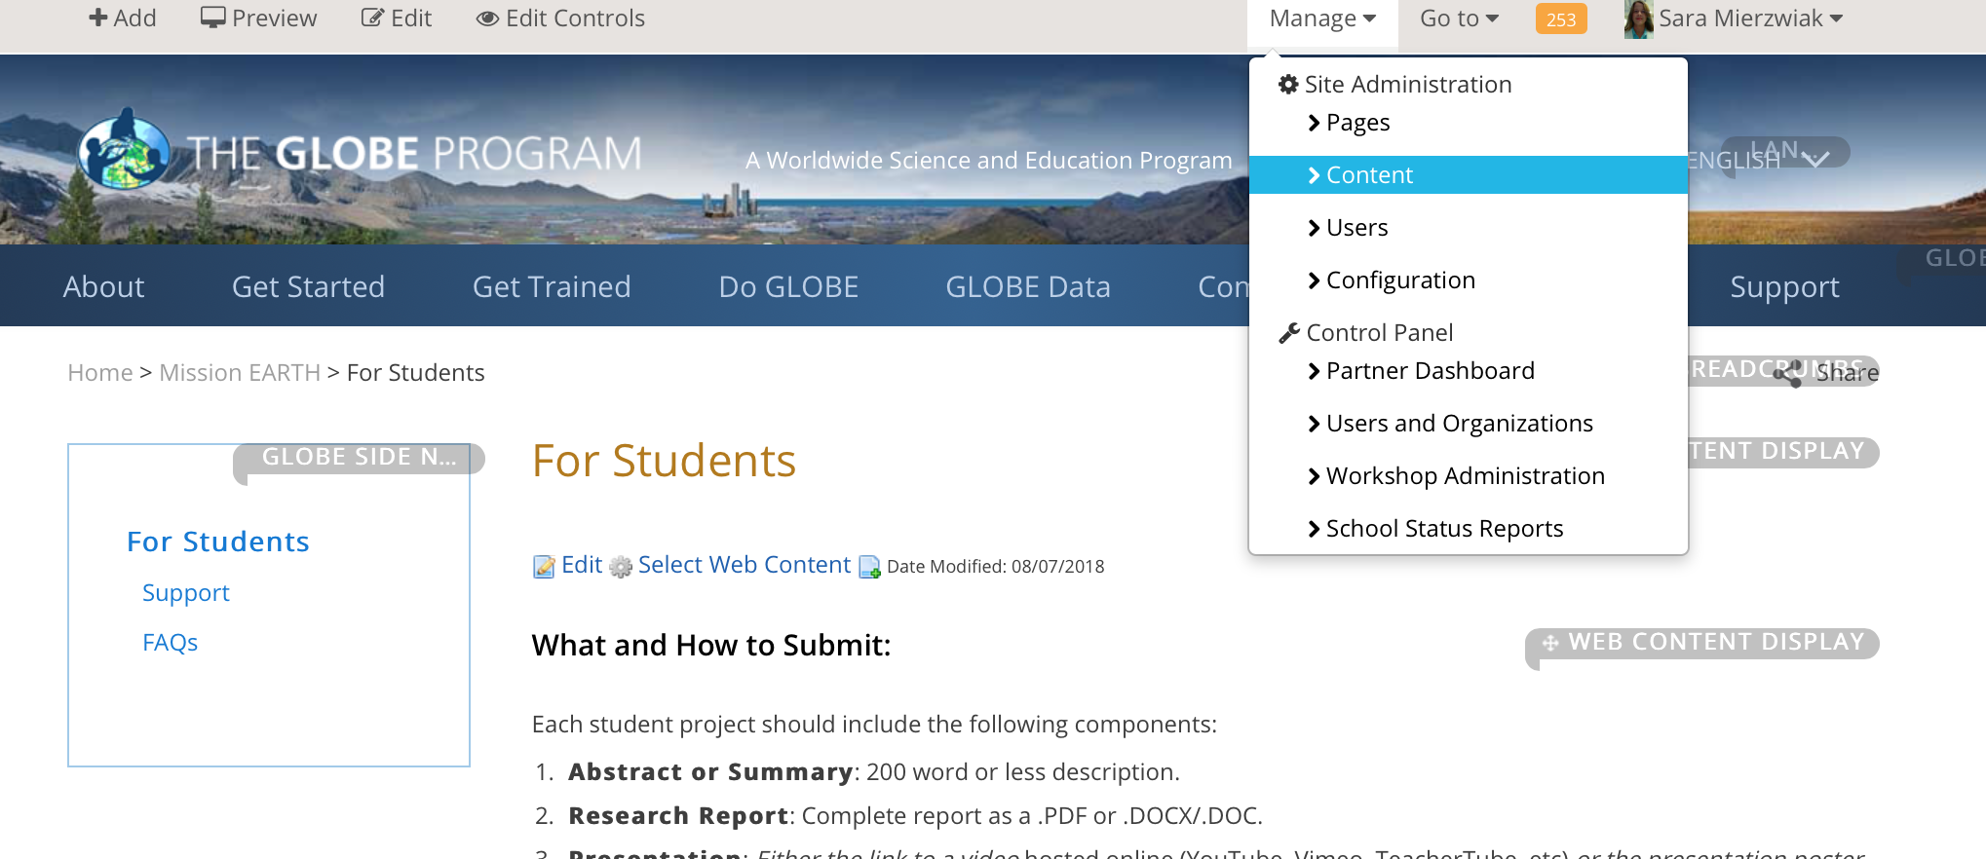Click the Control Panel wrench heading
This screenshot has width=1986, height=859.
(x=1366, y=333)
